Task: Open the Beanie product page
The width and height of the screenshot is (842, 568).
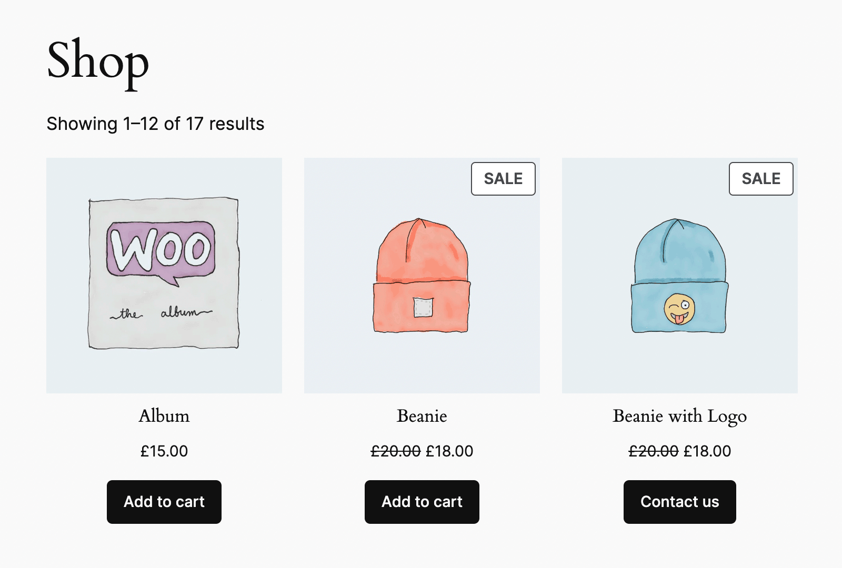Action: point(422,416)
